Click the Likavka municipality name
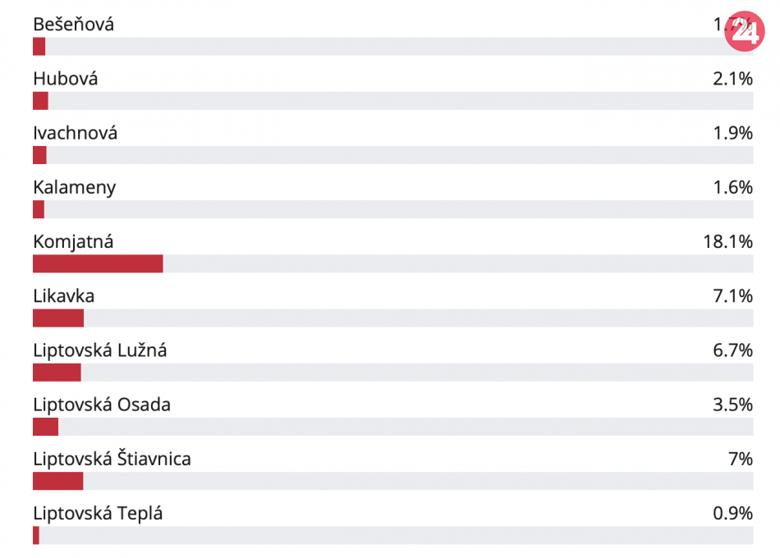 [x=64, y=296]
